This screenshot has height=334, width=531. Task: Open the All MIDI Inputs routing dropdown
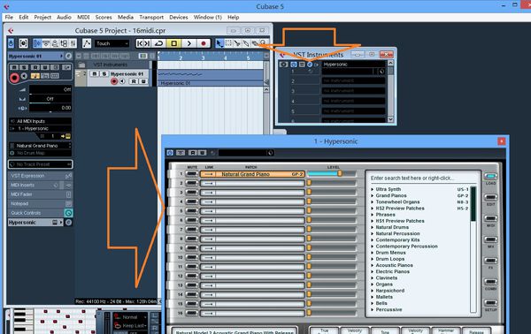click(x=40, y=121)
